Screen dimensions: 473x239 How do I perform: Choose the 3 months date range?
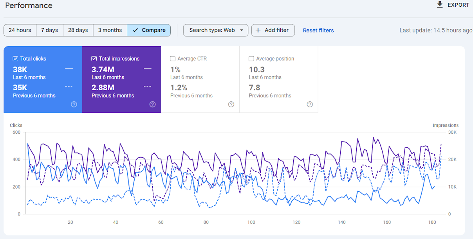tap(110, 30)
